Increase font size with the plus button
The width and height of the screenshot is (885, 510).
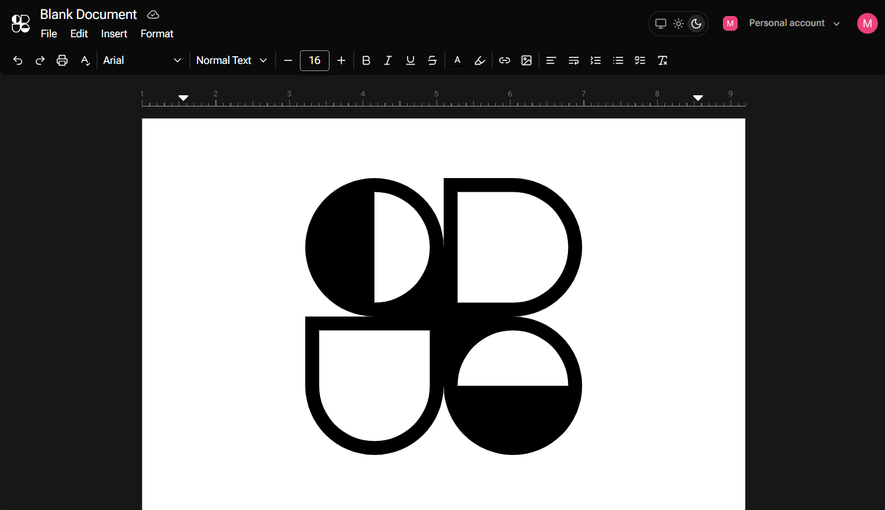coord(341,60)
